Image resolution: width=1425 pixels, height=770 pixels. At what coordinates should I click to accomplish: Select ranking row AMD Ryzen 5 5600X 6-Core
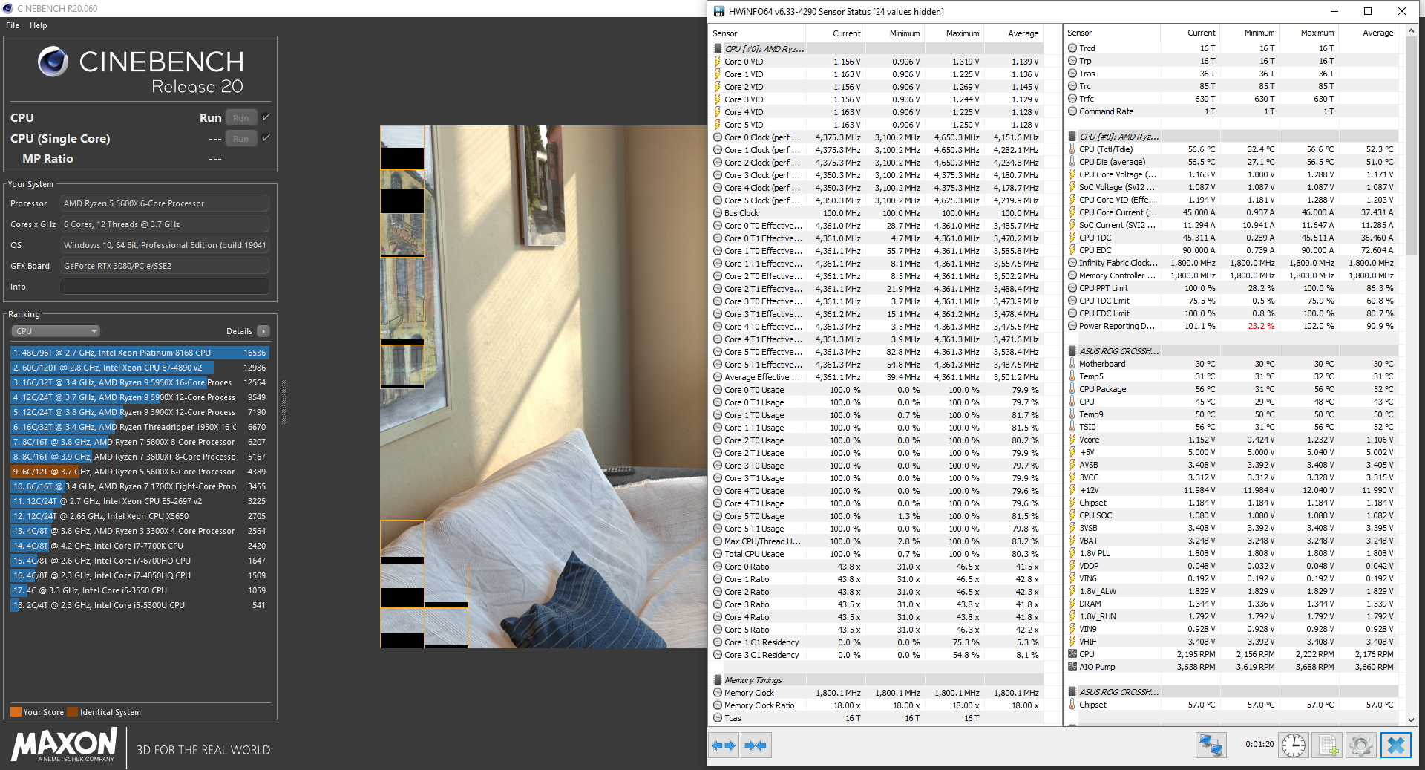140,472
